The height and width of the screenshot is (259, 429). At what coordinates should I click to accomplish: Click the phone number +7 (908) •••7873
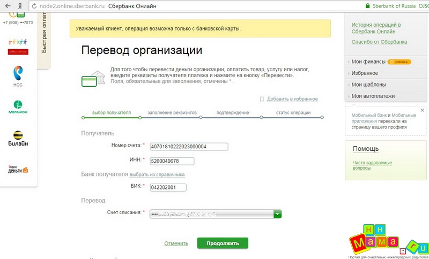(18, 22)
